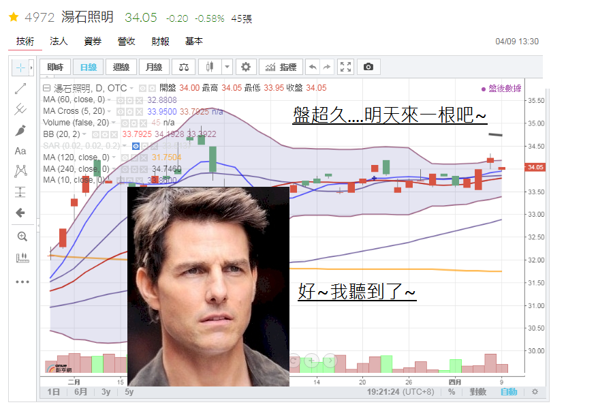Click the left back-arrow tool in sidebar
Viewport: 613px width, 409px height.
pos(20,213)
